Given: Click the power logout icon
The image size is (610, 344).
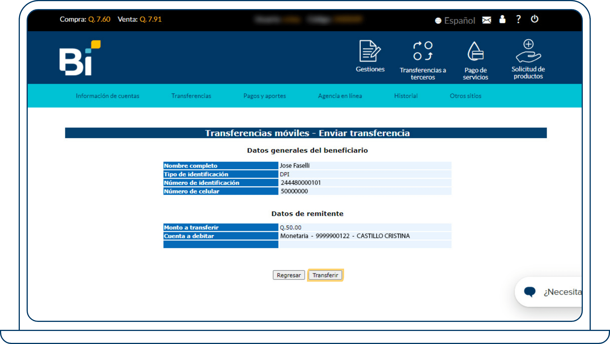Looking at the screenshot, I should 534,19.
